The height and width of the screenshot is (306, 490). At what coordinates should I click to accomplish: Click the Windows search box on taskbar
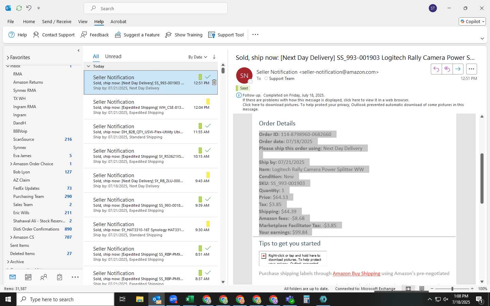click(x=65, y=299)
